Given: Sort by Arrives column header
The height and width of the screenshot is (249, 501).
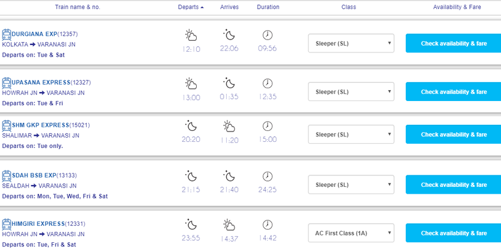Looking at the screenshot, I should pyautogui.click(x=229, y=7).
